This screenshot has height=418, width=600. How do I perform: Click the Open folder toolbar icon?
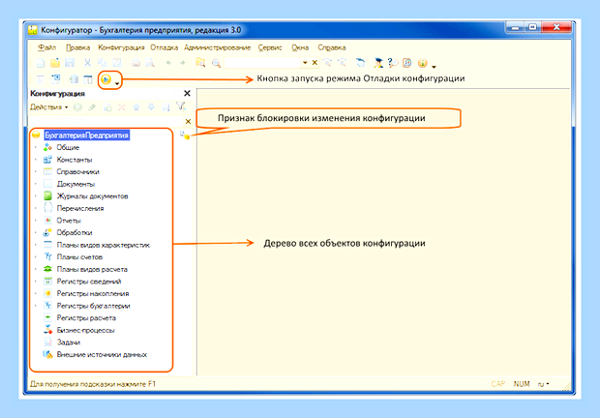pyautogui.click(x=55, y=63)
